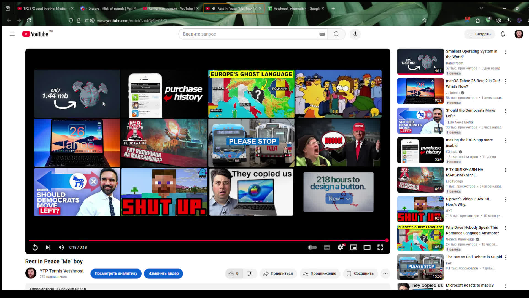Open options for РПУ ВКЛЮЧИЛИ video
529x298 pixels.
pos(506,170)
